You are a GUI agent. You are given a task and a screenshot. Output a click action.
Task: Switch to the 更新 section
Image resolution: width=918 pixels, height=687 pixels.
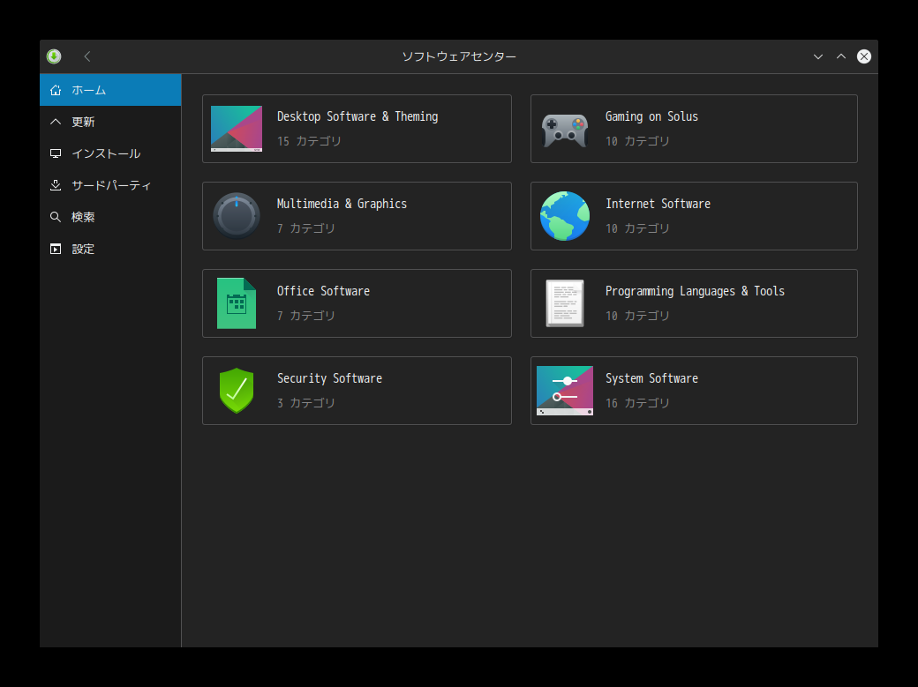(x=110, y=122)
